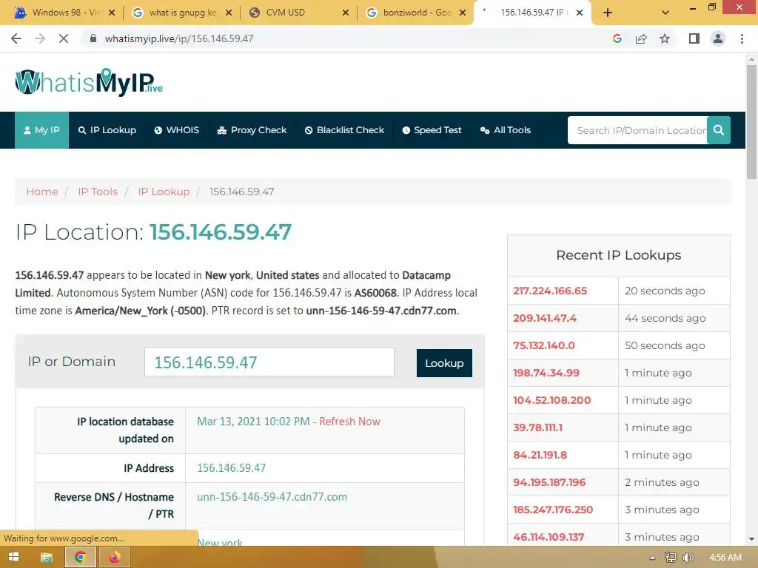Image resolution: width=758 pixels, height=568 pixels.
Task: Click the Search IP/Domain Location field
Action: click(637, 130)
